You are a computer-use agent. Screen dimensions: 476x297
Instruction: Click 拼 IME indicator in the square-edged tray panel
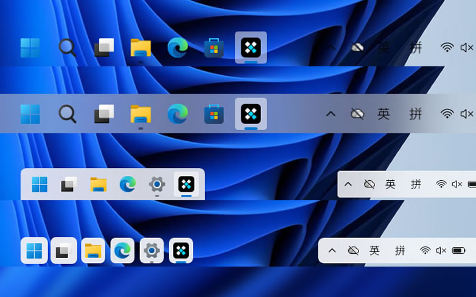(x=416, y=184)
